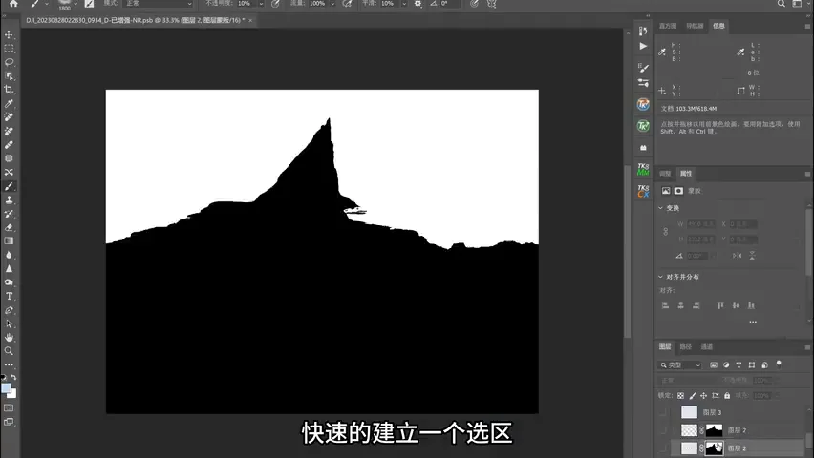Open the Brush Settings panel icon
814x458 pixels.
pos(643,68)
